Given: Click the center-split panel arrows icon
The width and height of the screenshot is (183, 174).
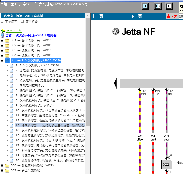Looking at the screenshot, I should click(158, 6).
